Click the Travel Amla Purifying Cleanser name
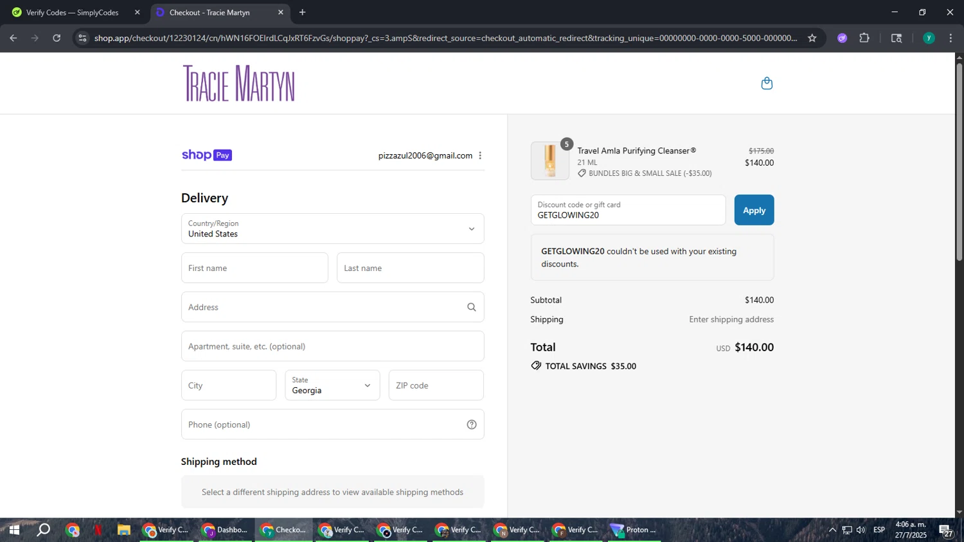 click(x=636, y=151)
